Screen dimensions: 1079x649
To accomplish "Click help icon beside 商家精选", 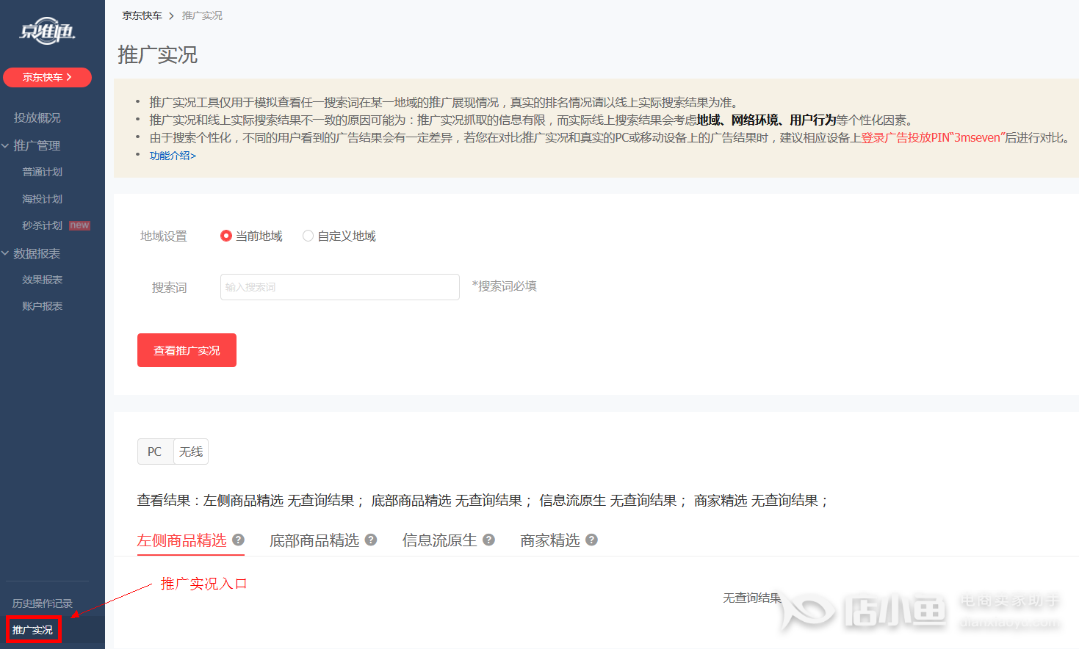I will coord(591,540).
